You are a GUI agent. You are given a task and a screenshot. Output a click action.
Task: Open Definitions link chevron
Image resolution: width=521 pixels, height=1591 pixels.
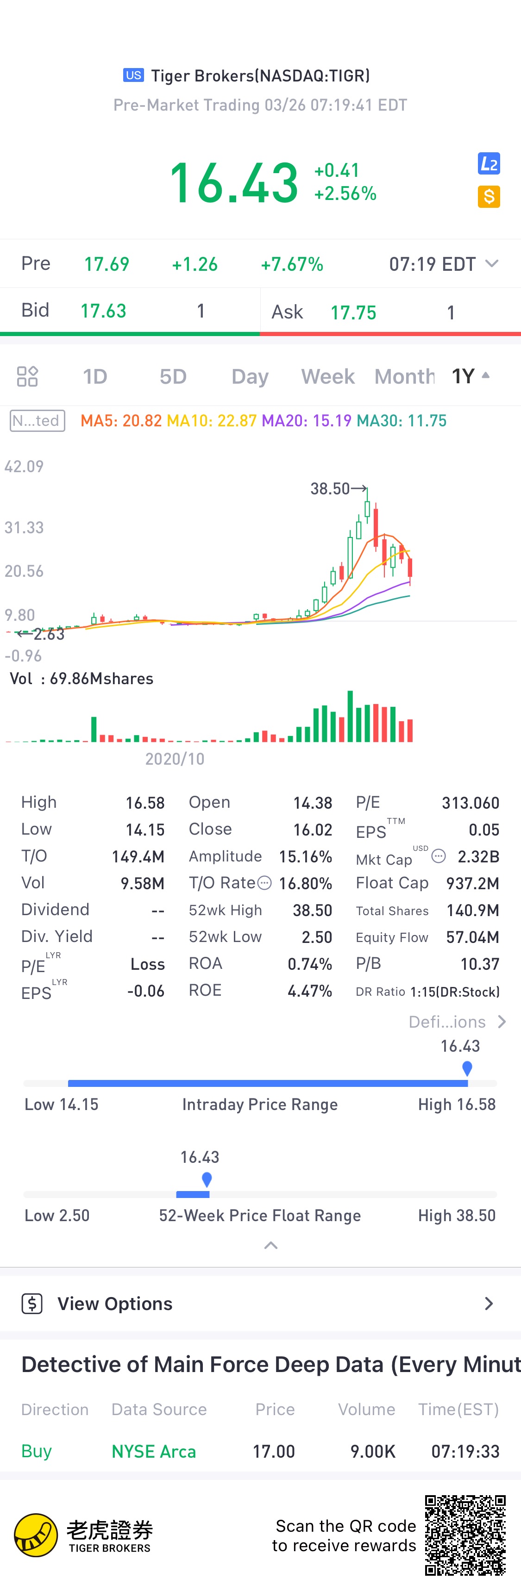502,1022
